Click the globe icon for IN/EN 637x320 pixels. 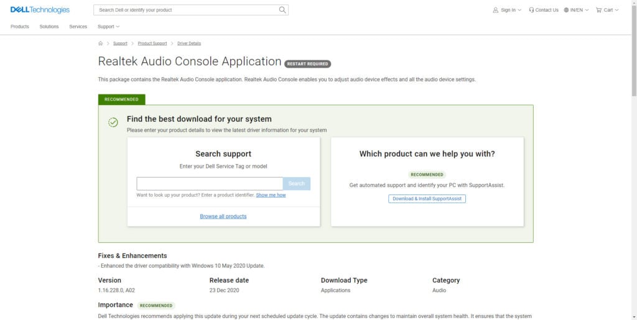pyautogui.click(x=566, y=10)
